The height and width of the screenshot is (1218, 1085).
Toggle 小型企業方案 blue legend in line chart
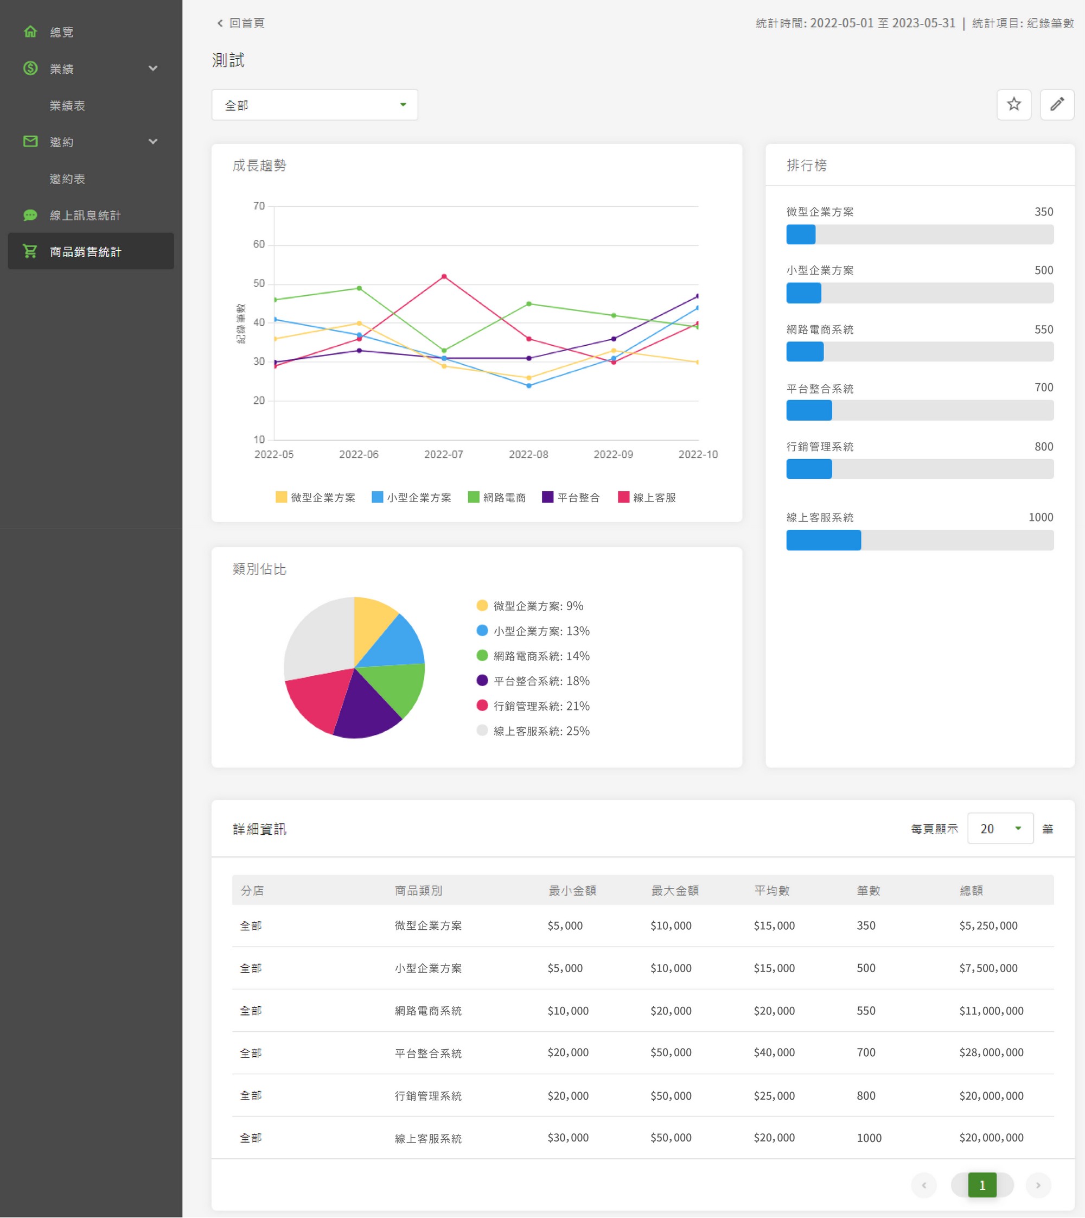pyautogui.click(x=411, y=498)
